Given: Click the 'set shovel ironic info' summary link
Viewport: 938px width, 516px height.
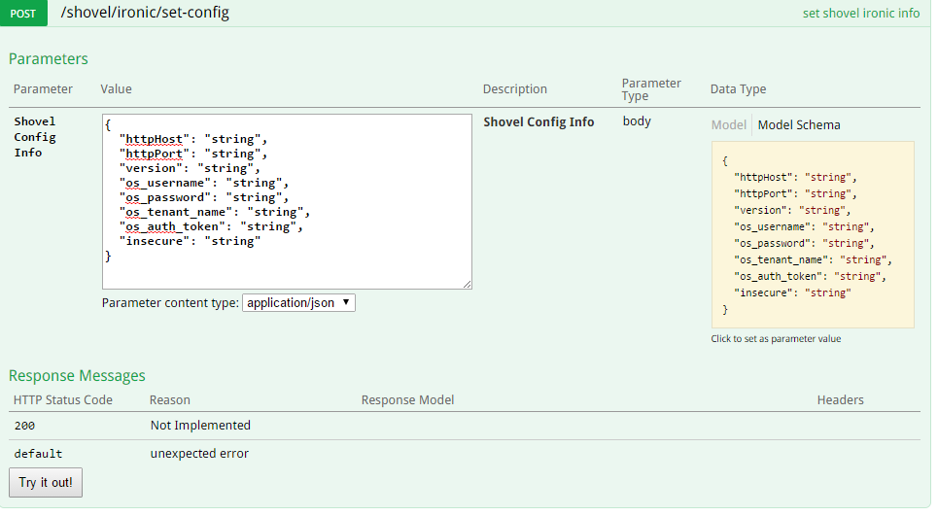Looking at the screenshot, I should [x=860, y=14].
